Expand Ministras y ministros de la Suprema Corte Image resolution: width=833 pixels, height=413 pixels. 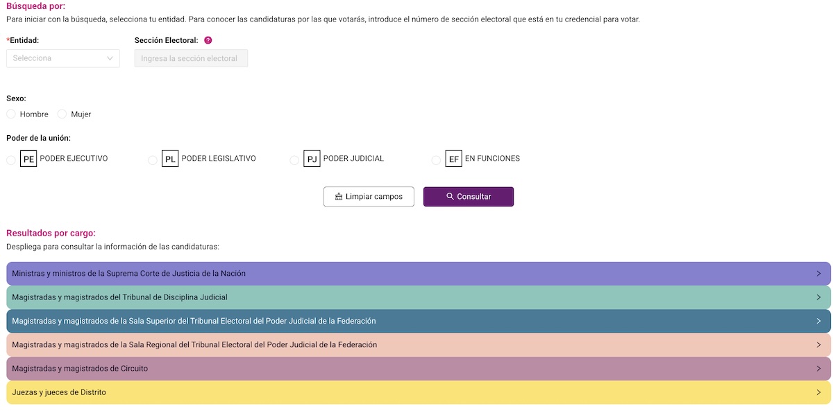pyautogui.click(x=418, y=274)
